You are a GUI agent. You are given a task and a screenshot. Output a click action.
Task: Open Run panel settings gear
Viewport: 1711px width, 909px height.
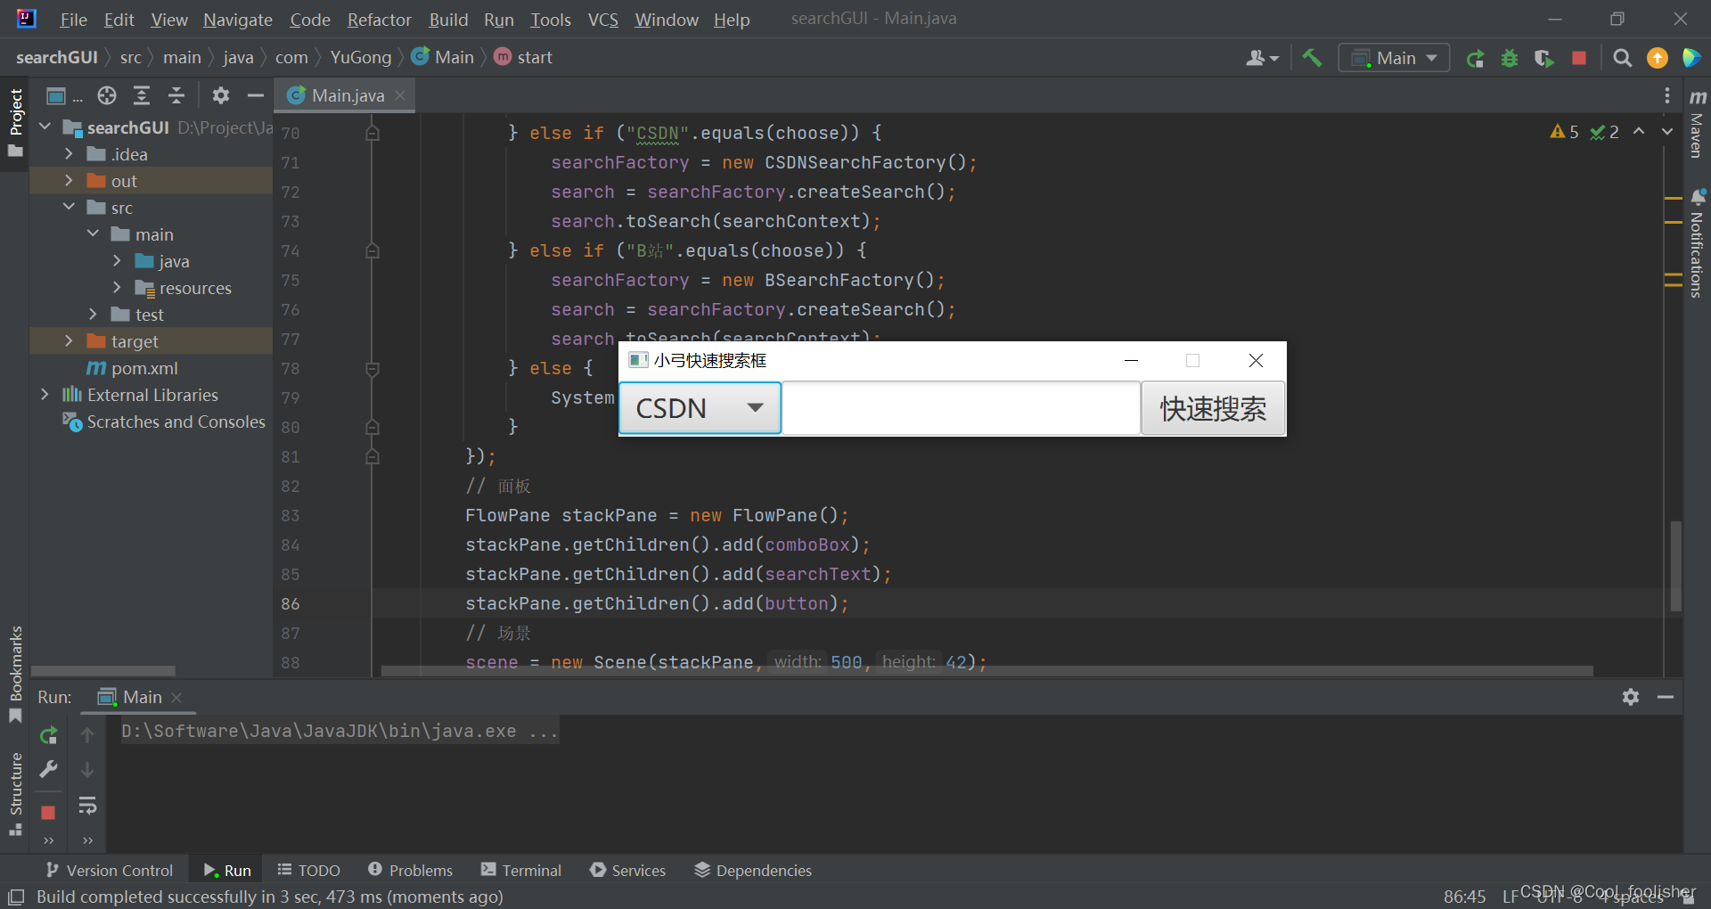point(1631,697)
